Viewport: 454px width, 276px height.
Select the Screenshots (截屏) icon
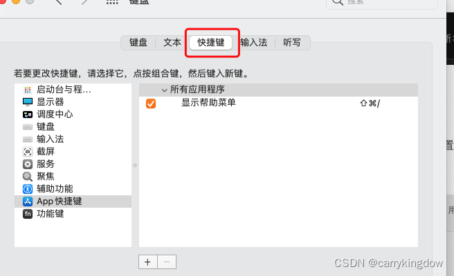click(28, 152)
